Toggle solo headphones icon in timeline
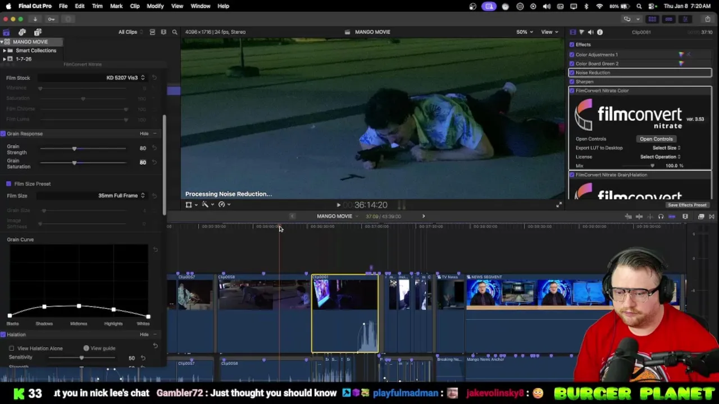719x404 pixels. [661, 217]
